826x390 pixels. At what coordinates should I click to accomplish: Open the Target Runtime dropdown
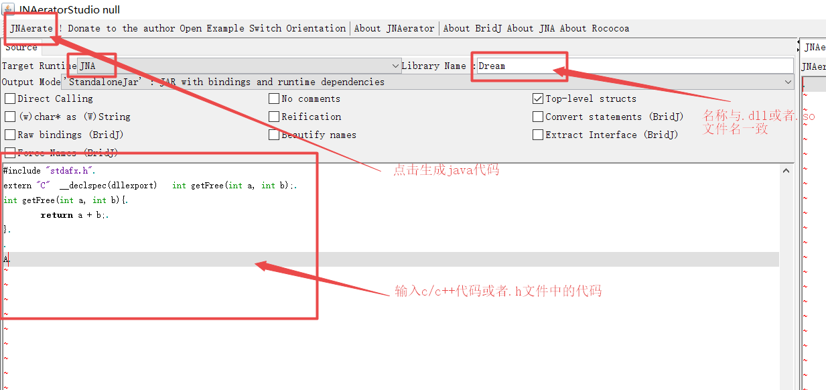[394, 66]
